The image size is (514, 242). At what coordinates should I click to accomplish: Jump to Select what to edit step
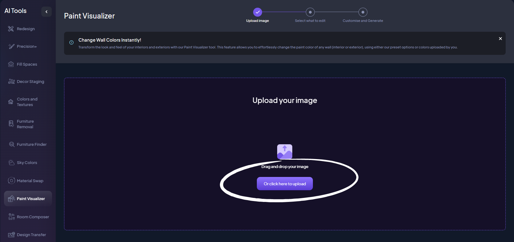coord(310,12)
